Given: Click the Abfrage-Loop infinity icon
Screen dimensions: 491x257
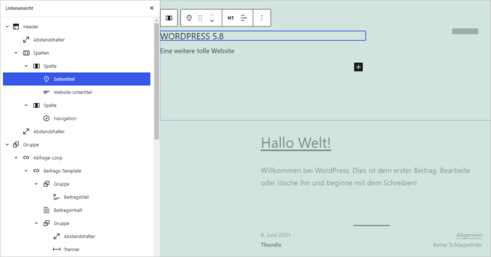Looking at the screenshot, I should pyautogui.click(x=26, y=158).
